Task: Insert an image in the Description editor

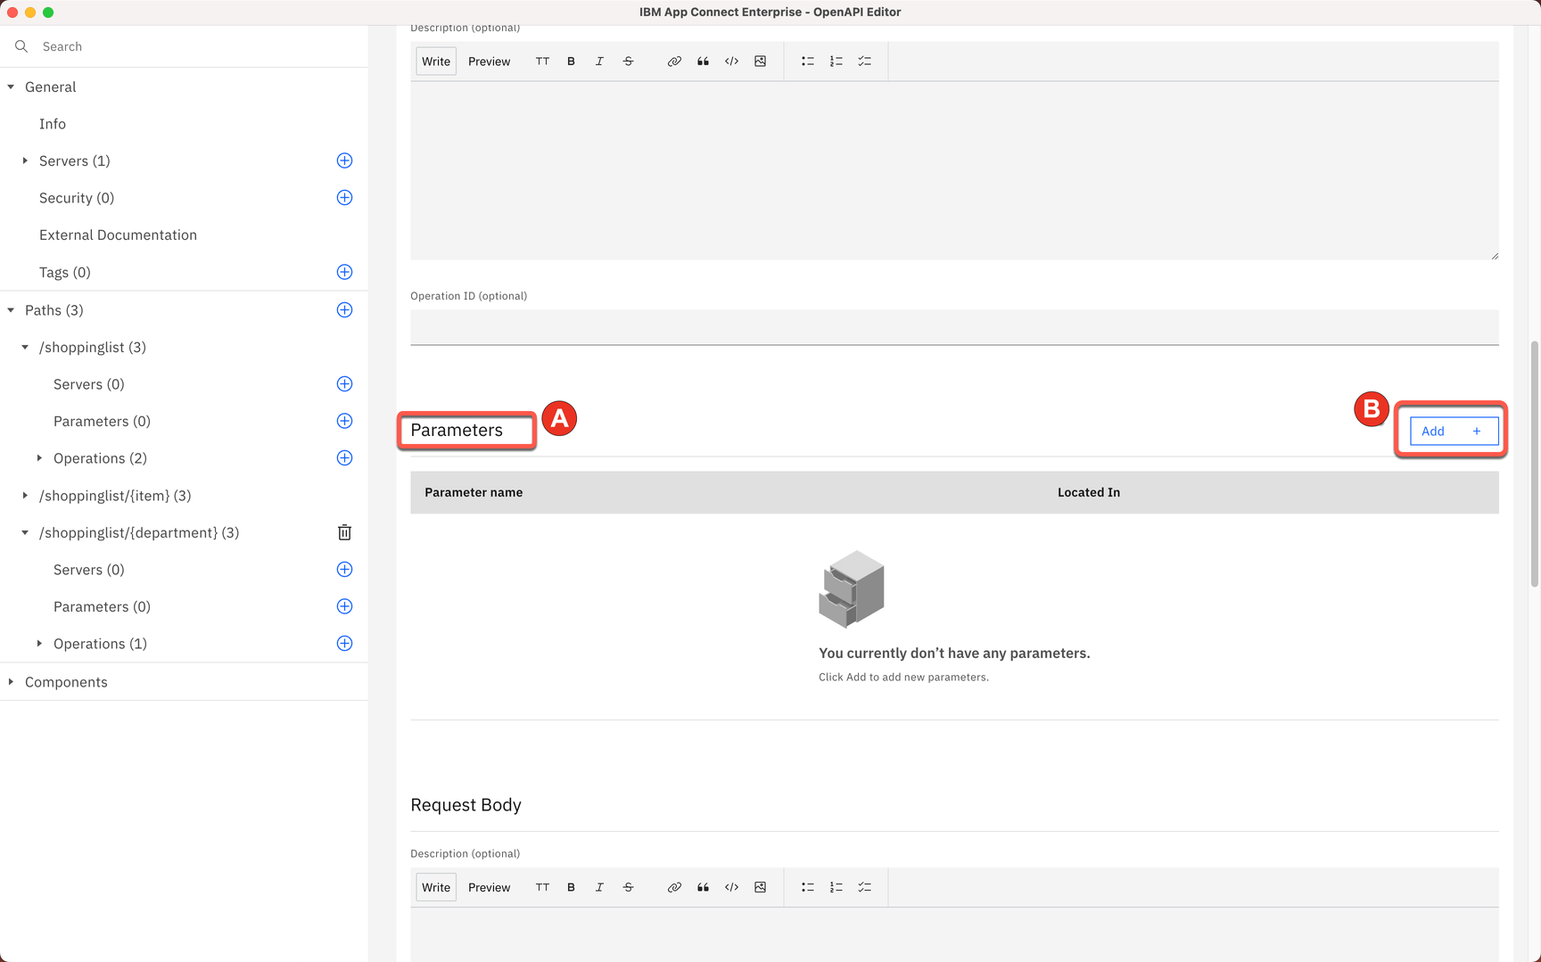Action: click(760, 61)
